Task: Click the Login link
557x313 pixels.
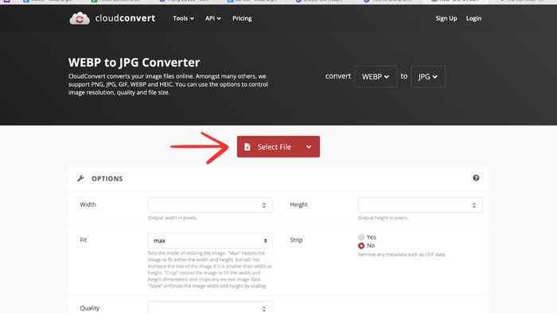Action: click(x=473, y=18)
